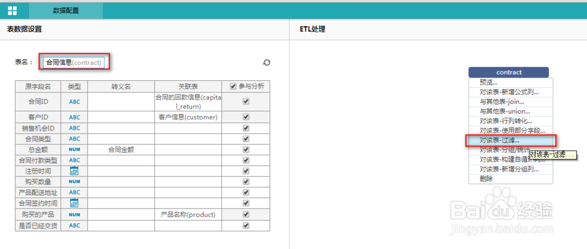The height and width of the screenshot is (249, 587).
Task: Click the 销售机会ID field name cell
Action: (x=38, y=128)
